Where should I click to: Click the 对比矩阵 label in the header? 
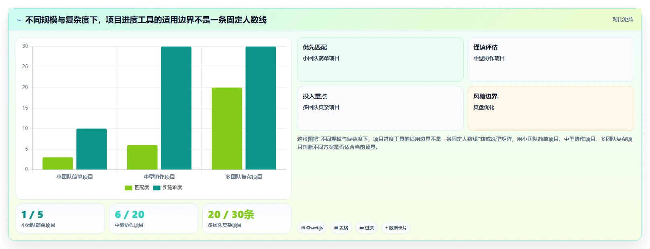click(623, 19)
